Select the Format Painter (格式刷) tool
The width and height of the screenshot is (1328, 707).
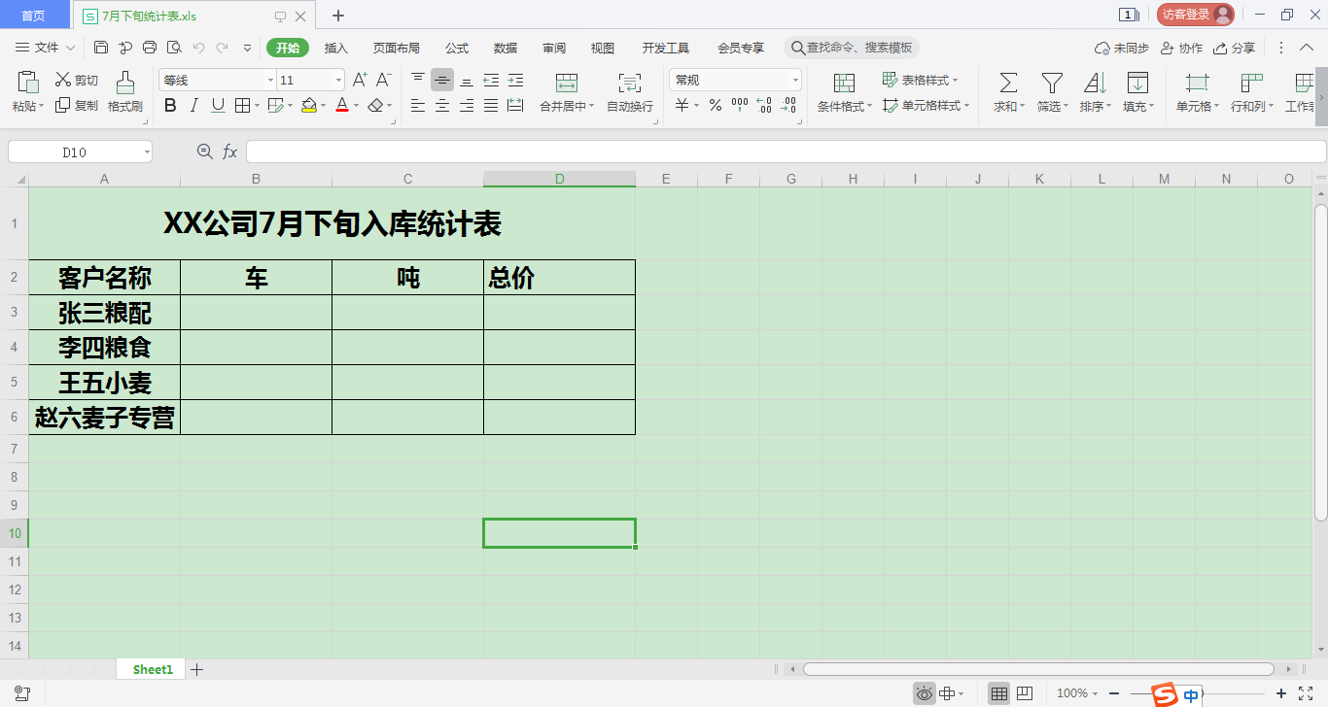coord(125,92)
